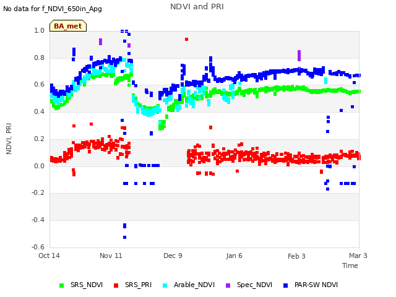The width and height of the screenshot is (396, 297).
Task: Click the -0.6 y-axis tick label
Action: pos(38,247)
